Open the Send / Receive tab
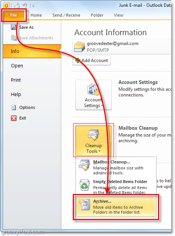The width and height of the screenshot is (175, 236). [66, 15]
